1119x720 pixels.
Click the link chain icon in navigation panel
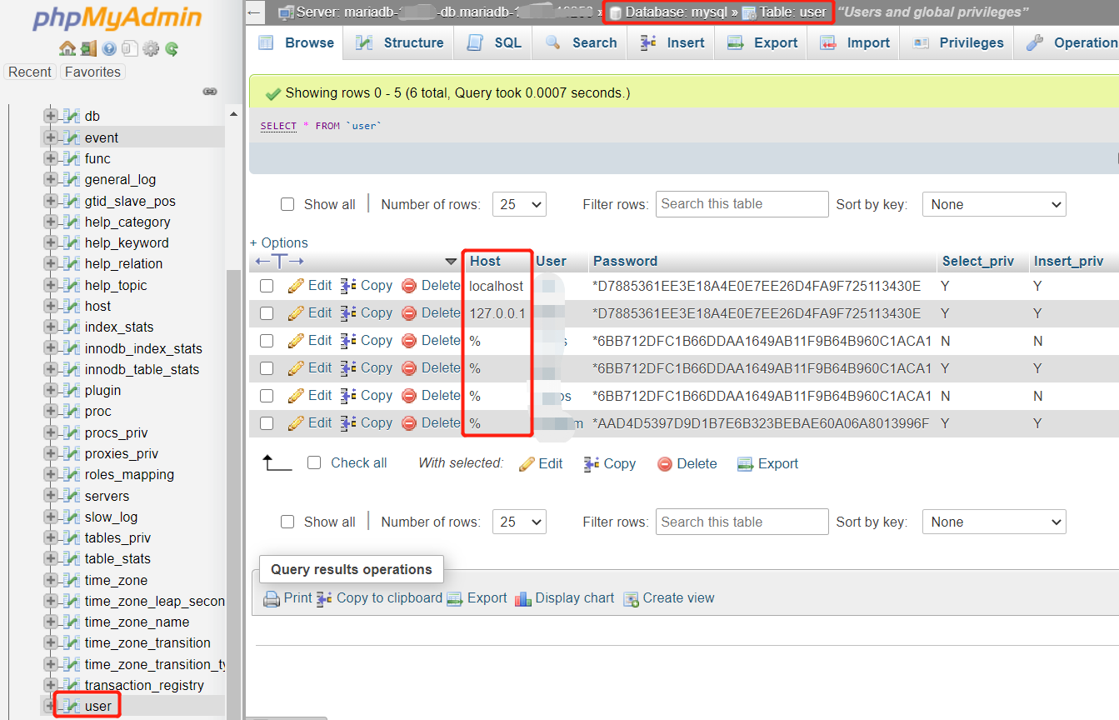click(x=210, y=92)
